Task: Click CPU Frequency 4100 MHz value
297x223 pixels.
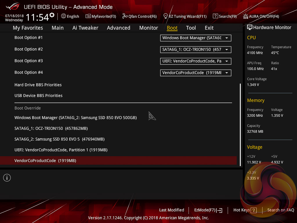Action: tap(255, 53)
